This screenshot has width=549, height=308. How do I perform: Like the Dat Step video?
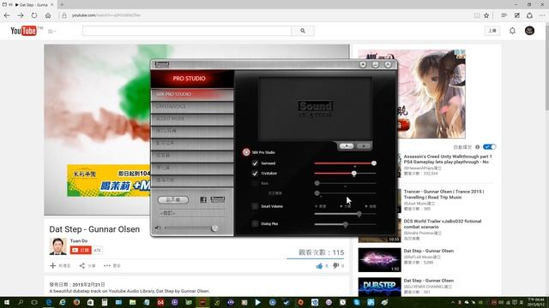pos(319,266)
